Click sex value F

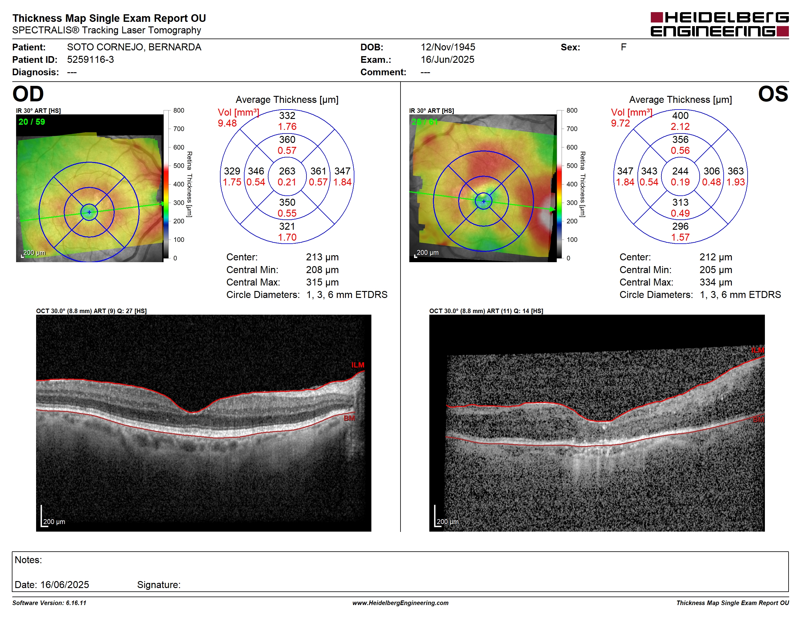click(x=623, y=47)
